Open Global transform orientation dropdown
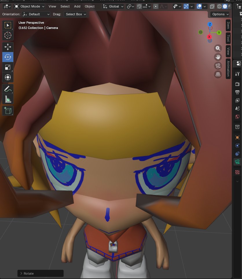242x279 pixels. [x=113, y=7]
